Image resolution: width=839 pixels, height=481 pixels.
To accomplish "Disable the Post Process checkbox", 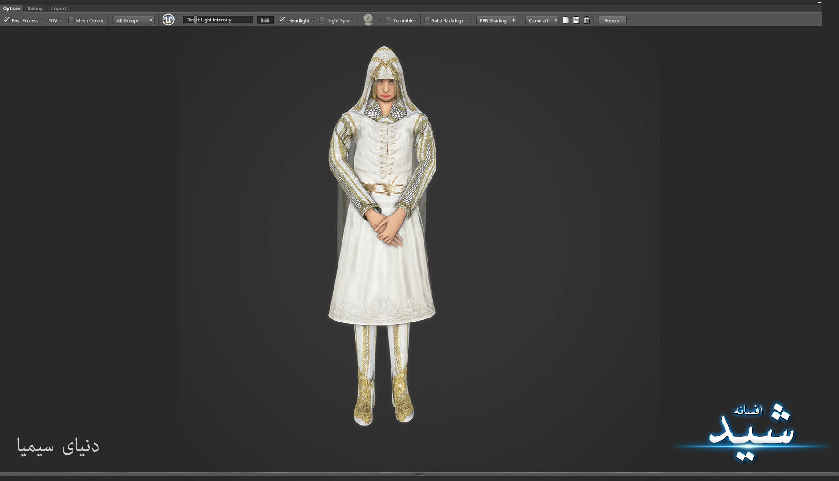I will point(7,20).
